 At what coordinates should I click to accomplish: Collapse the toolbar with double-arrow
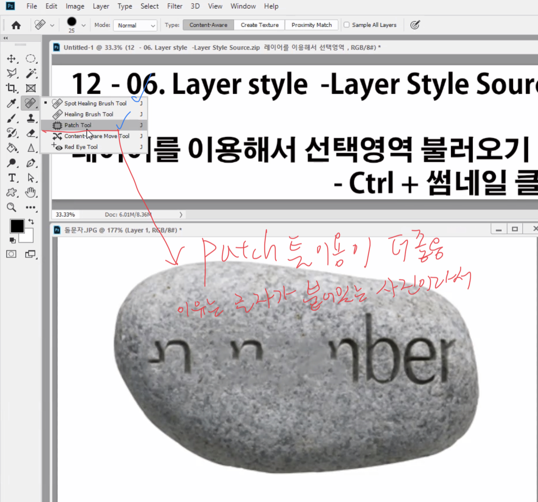click(6, 38)
